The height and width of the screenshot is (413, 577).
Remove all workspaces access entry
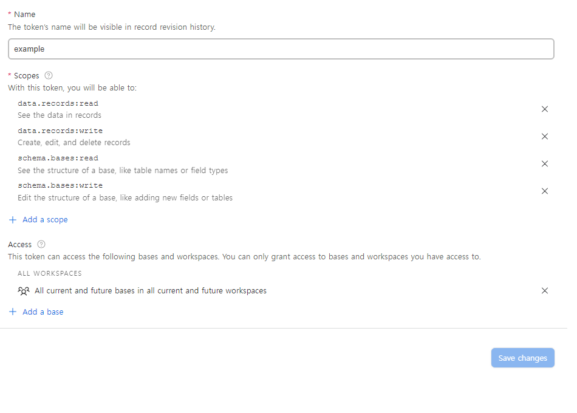[545, 291]
